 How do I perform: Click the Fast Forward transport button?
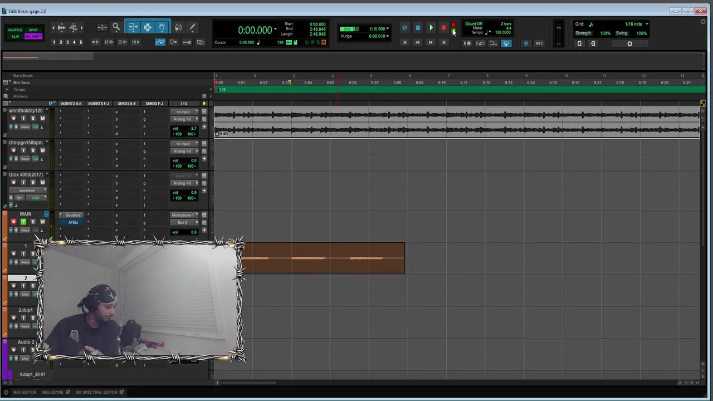pos(430,42)
